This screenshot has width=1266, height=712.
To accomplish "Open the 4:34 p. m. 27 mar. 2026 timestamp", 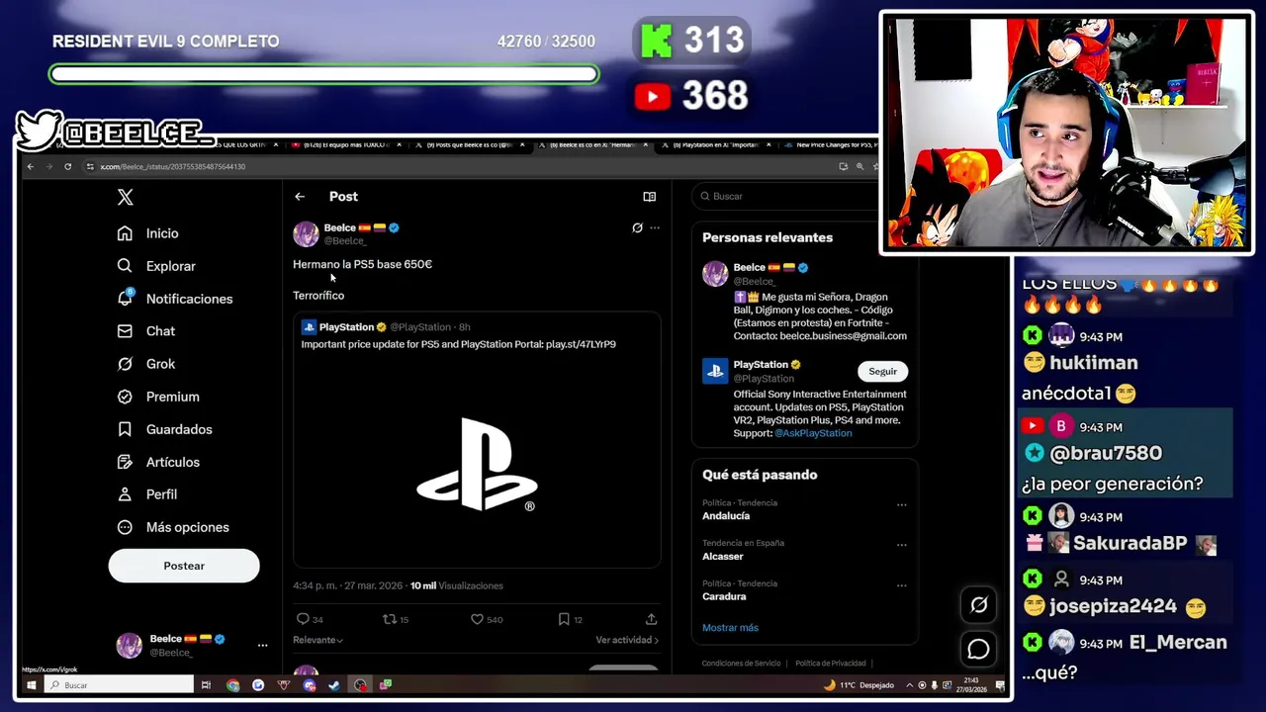I will pos(348,585).
